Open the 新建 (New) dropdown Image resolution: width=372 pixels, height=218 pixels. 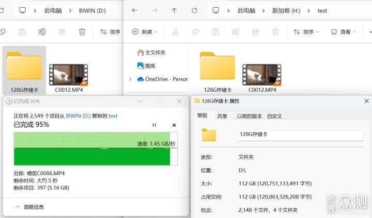[145, 32]
